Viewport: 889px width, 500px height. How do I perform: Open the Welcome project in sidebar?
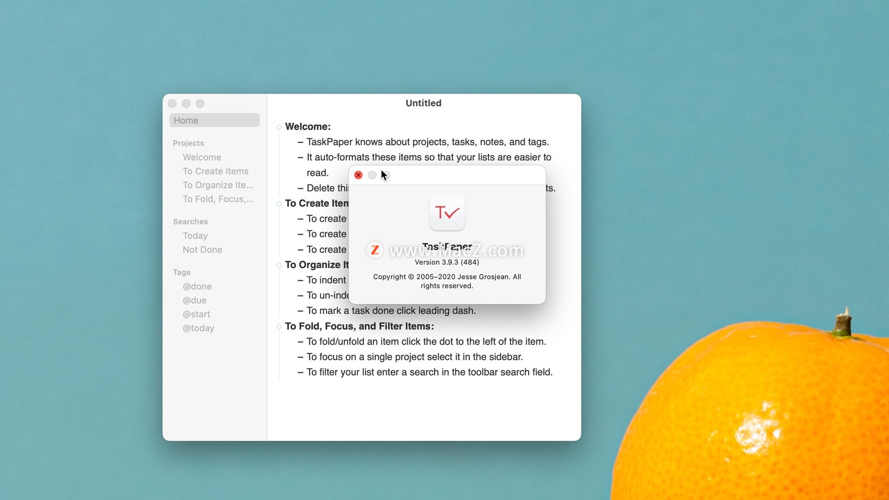202,157
